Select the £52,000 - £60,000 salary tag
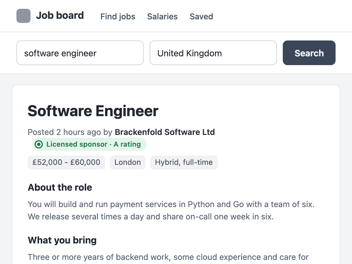 [66, 162]
